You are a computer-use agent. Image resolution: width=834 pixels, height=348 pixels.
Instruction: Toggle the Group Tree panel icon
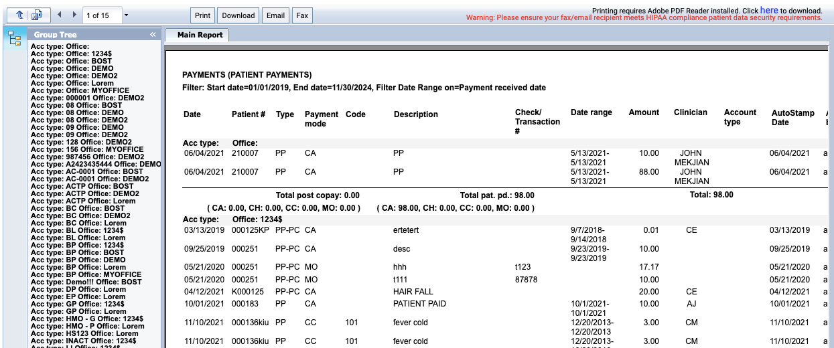pyautogui.click(x=15, y=39)
